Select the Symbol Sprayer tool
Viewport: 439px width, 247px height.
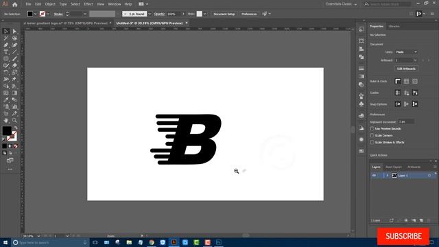tap(6, 107)
